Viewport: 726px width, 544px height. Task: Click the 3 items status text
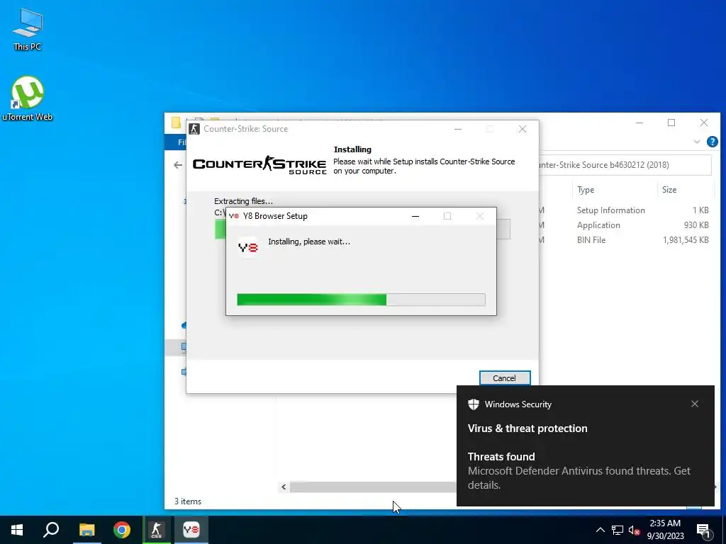coord(187,501)
